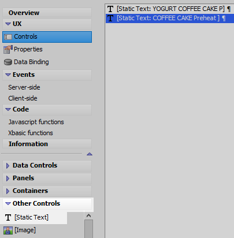
Task: Click the Controls textbox icon
Action: click(8, 37)
